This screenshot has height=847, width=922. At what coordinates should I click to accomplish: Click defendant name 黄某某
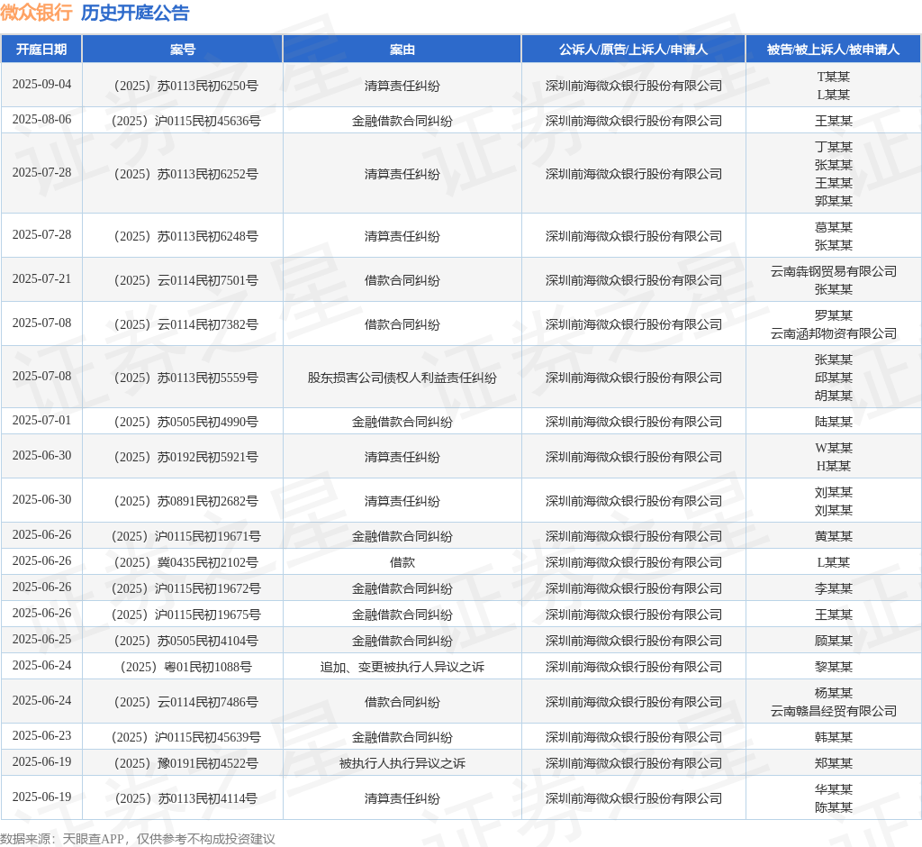pos(833,537)
